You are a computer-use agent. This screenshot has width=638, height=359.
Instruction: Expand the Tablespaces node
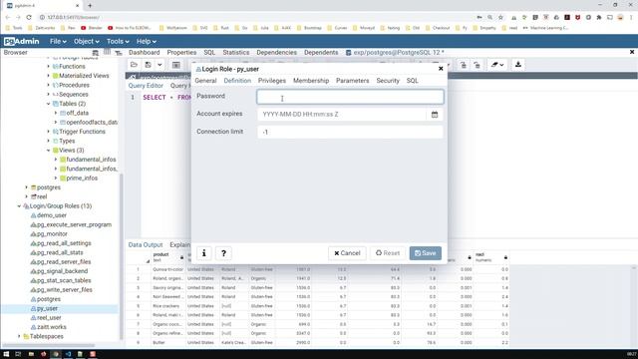[19, 337]
